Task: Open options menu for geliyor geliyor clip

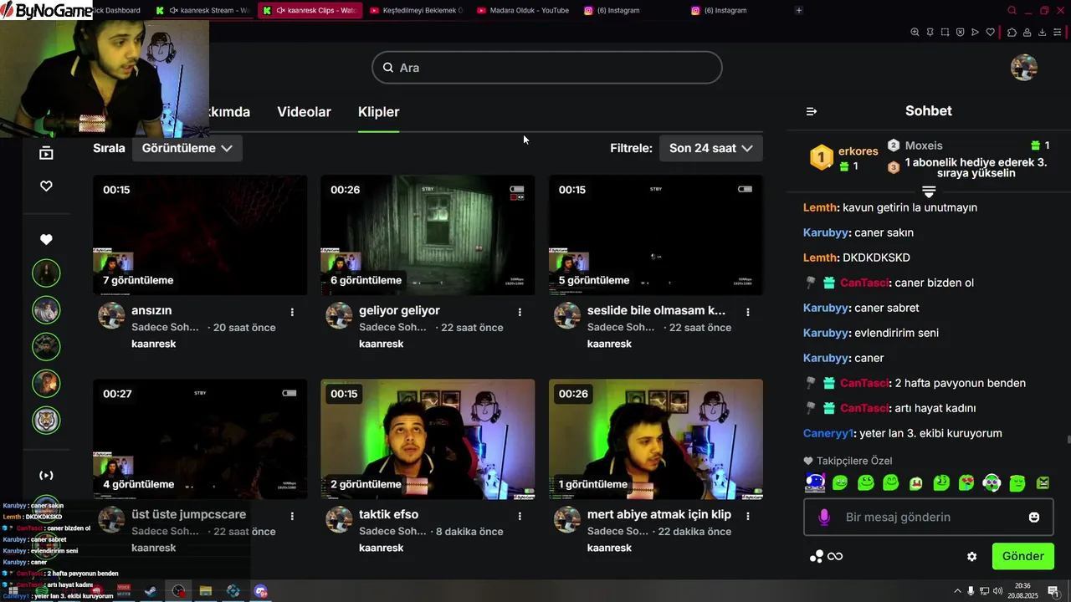Action: tap(520, 312)
